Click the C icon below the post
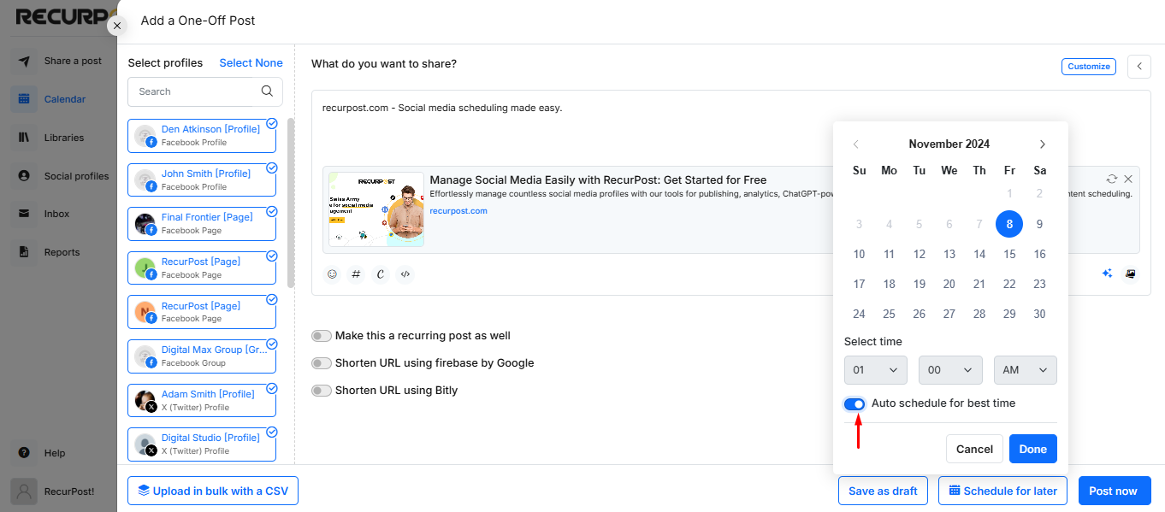Screen dimensions: 1165x512 (x=381, y=274)
